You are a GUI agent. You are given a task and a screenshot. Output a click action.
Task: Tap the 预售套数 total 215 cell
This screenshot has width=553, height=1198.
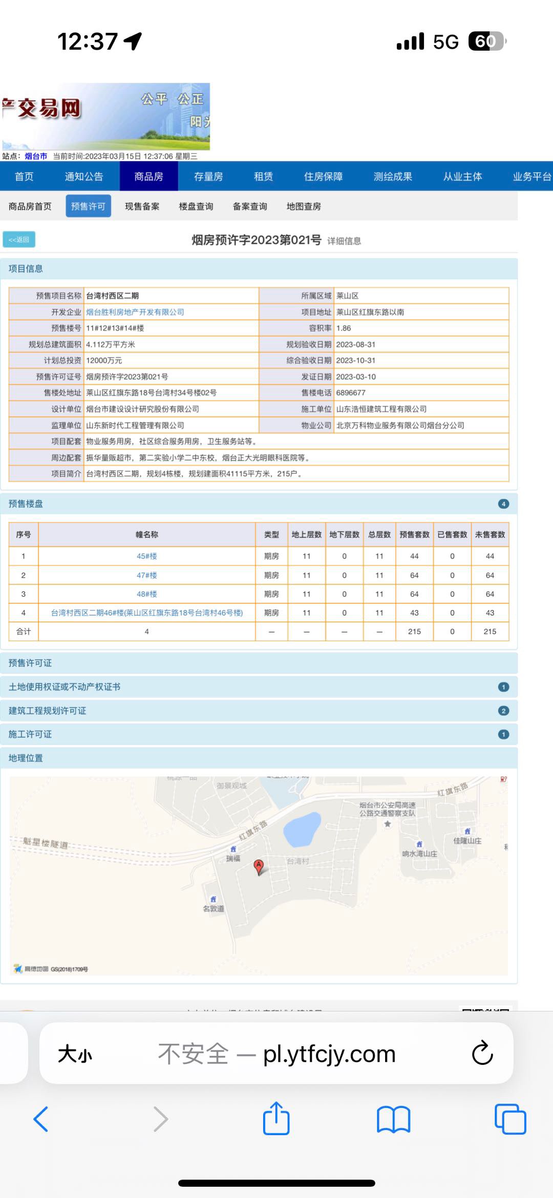[414, 631]
